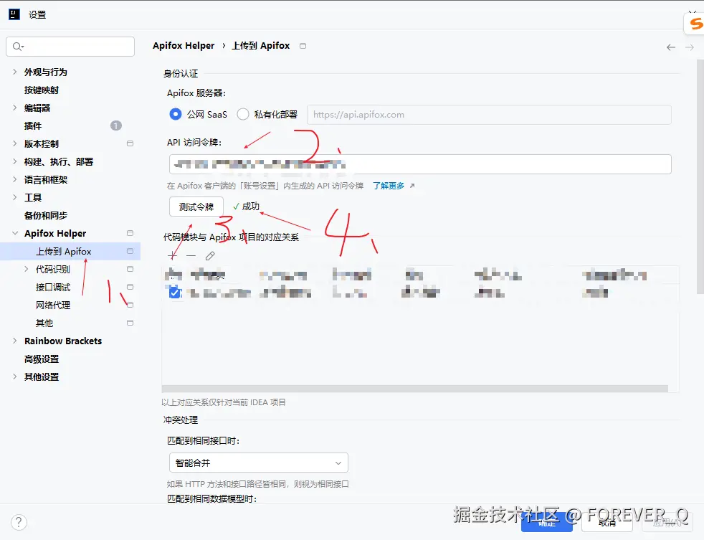Select the 公网 SaaS radio option
704x540 pixels.
pyautogui.click(x=176, y=114)
